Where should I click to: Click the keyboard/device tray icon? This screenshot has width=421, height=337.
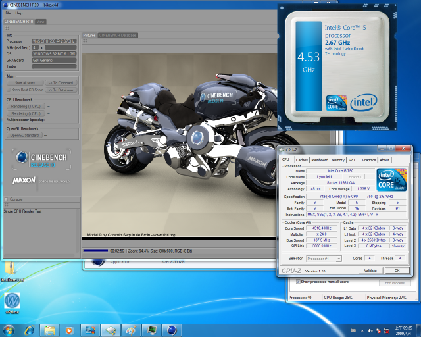(x=353, y=330)
